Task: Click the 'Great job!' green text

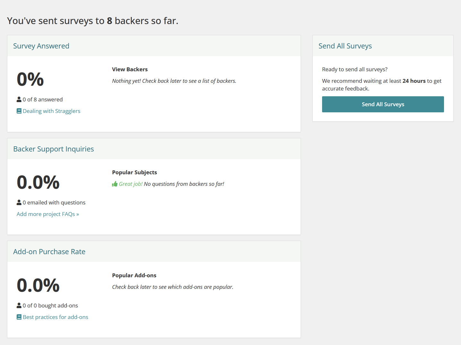Action: pyautogui.click(x=131, y=184)
